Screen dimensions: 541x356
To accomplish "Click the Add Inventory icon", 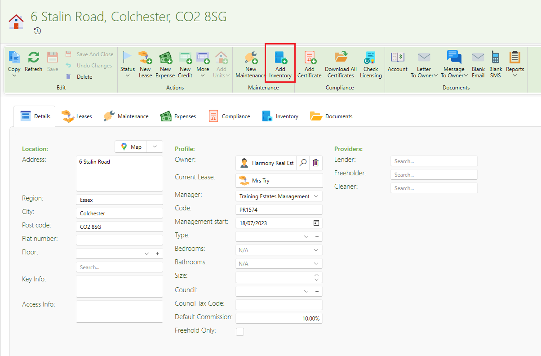I will (x=280, y=58).
